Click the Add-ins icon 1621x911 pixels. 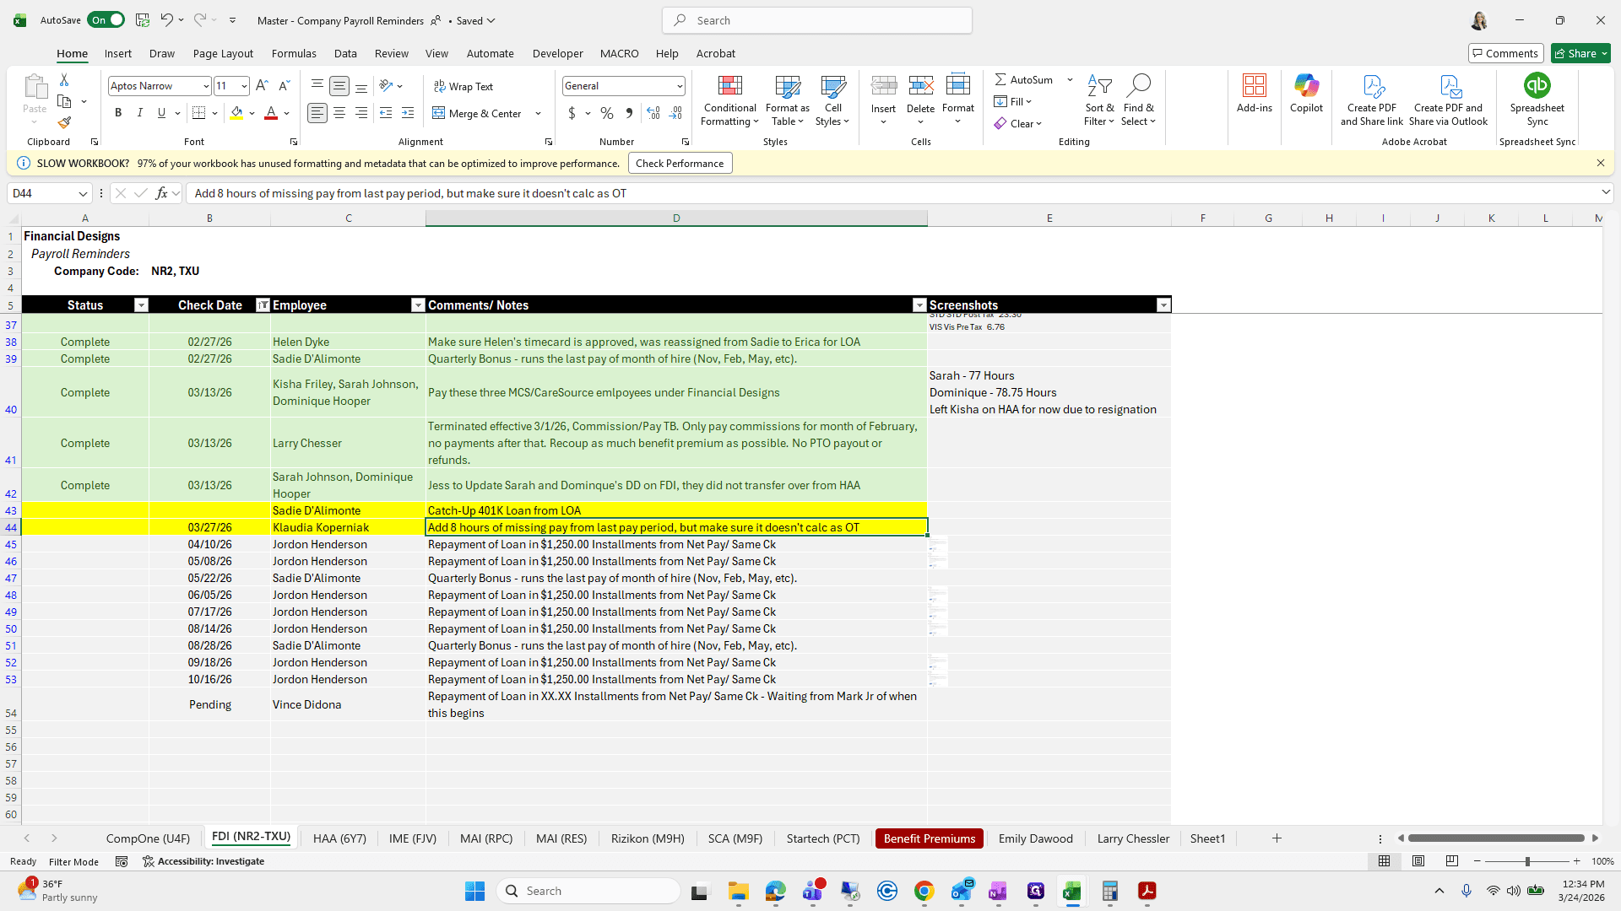coord(1254,86)
